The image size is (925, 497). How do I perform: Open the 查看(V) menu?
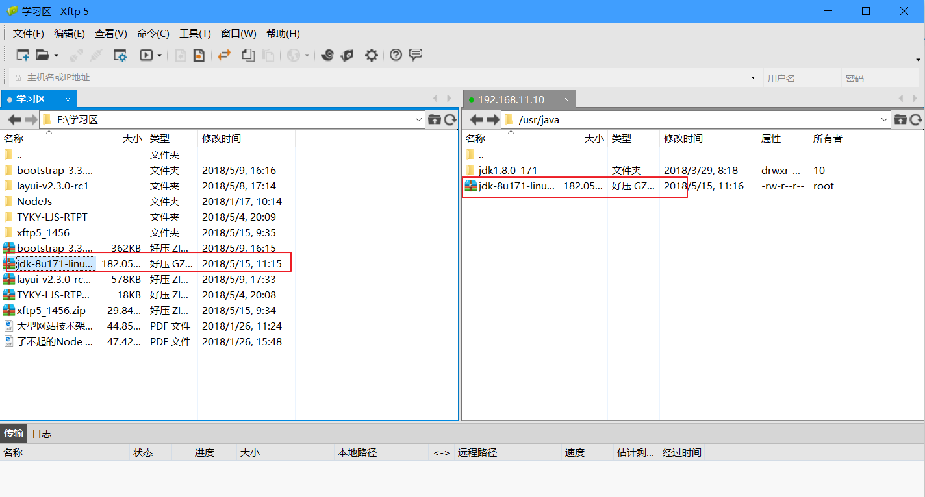click(111, 34)
